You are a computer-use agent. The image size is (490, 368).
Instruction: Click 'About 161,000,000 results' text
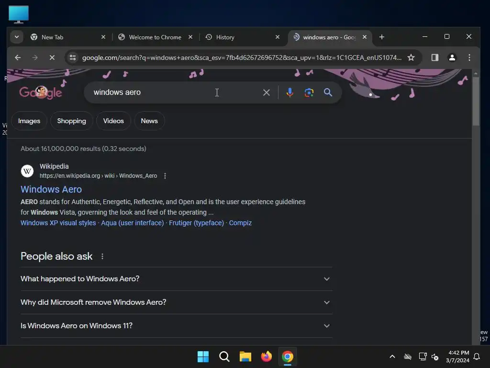(x=83, y=149)
